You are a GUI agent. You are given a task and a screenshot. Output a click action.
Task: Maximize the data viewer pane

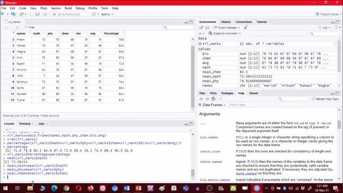tap(191, 22)
